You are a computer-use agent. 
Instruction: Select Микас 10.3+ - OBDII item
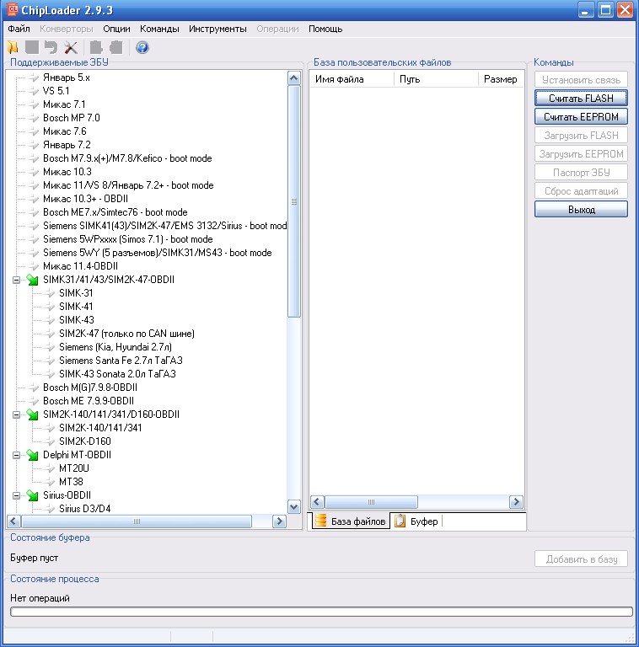point(85,199)
